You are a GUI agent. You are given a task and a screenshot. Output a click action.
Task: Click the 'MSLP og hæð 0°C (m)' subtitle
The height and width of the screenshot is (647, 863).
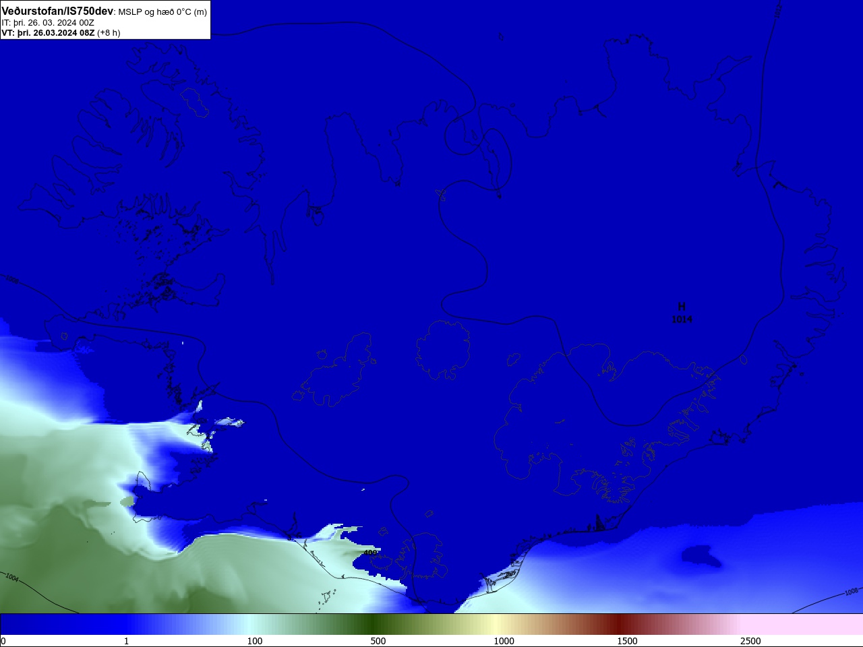point(162,11)
